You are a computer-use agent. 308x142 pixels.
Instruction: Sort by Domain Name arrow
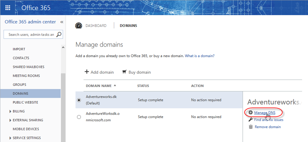coord(115,85)
